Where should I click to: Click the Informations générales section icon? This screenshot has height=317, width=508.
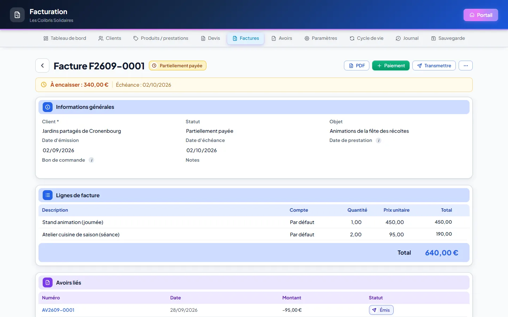coord(48,107)
